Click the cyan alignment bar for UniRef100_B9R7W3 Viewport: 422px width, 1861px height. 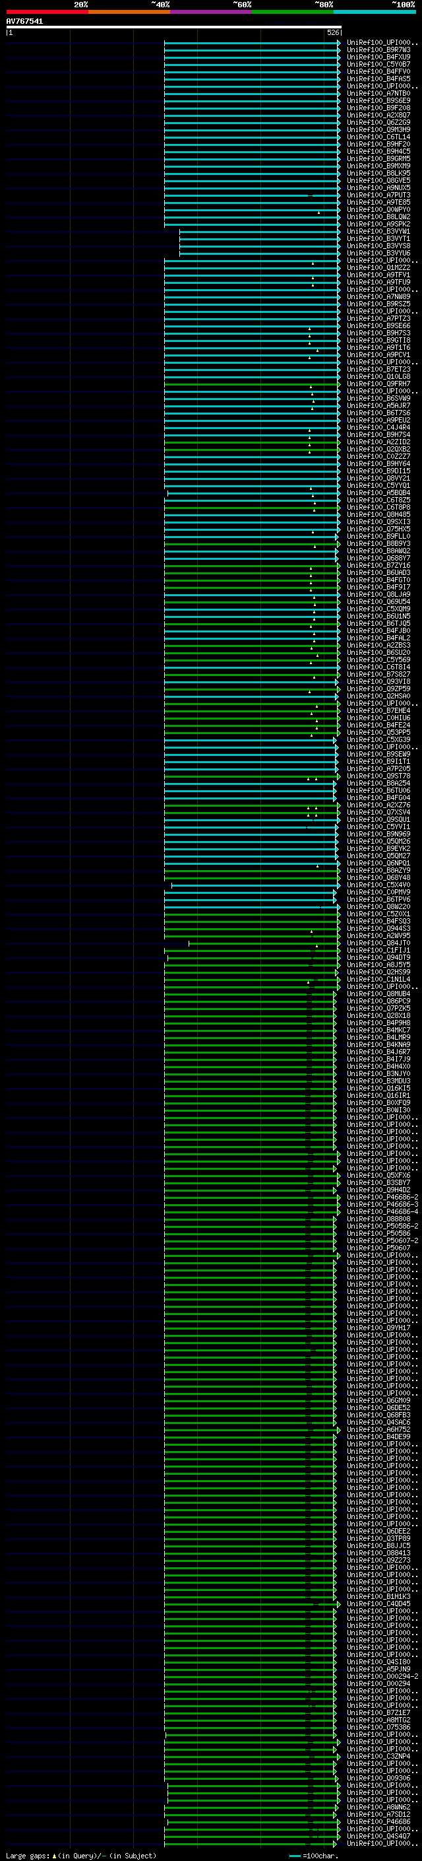coord(253,50)
